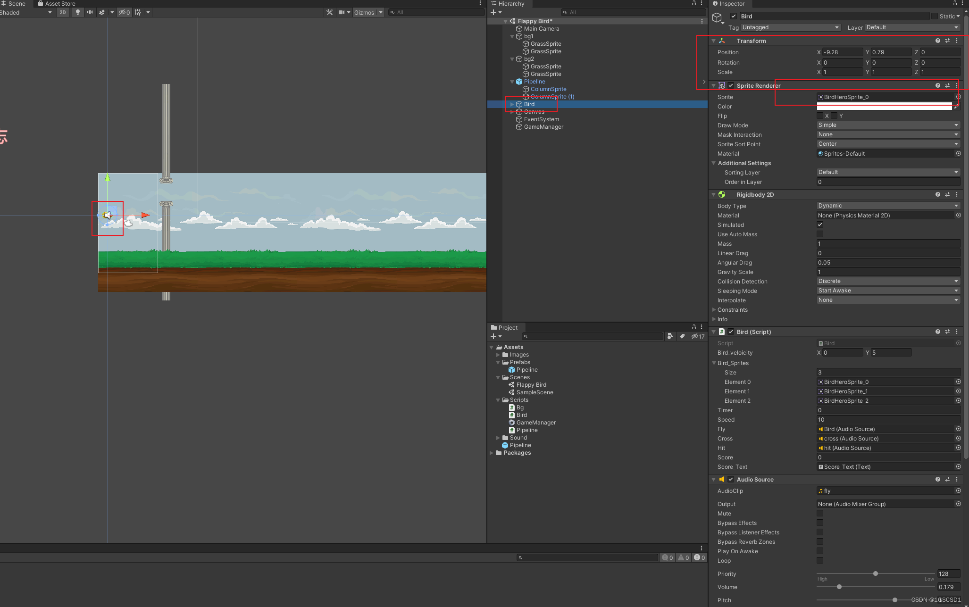Image resolution: width=969 pixels, height=607 pixels.
Task: Uncheck Simulated on Rigidbody 2D
Action: 820,225
